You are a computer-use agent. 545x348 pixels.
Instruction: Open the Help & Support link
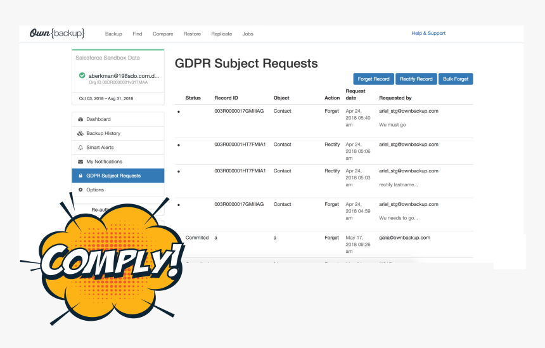click(x=428, y=34)
